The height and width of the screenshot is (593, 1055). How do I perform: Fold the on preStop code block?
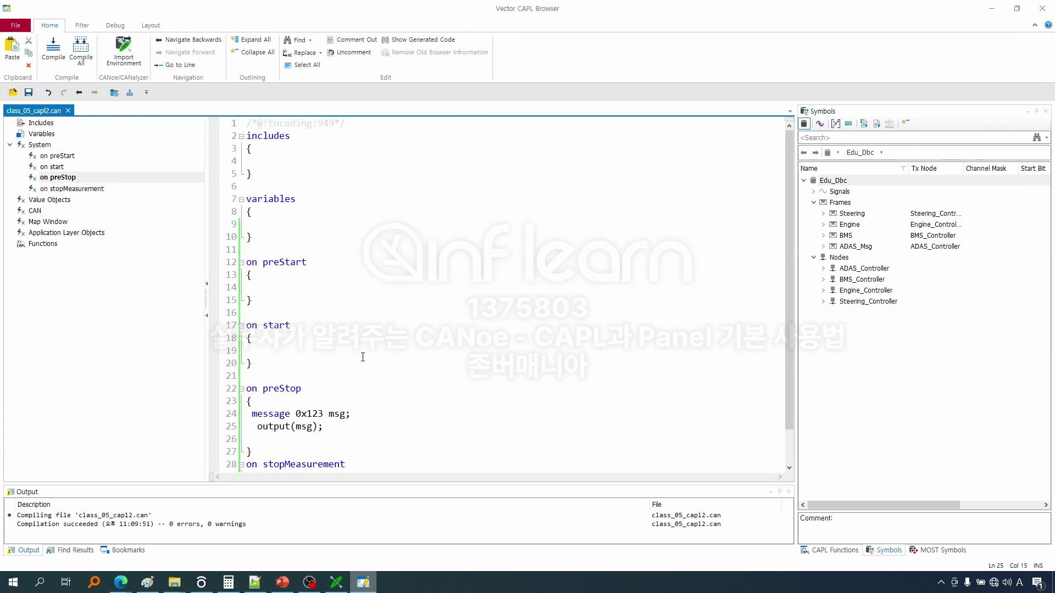pyautogui.click(x=241, y=389)
